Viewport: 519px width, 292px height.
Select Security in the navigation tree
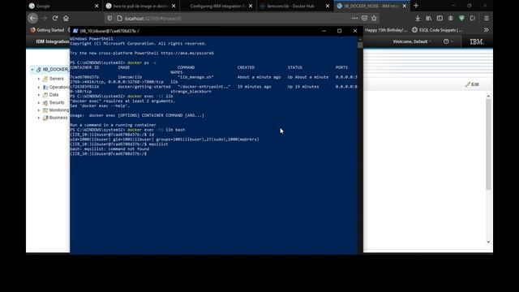(57, 103)
